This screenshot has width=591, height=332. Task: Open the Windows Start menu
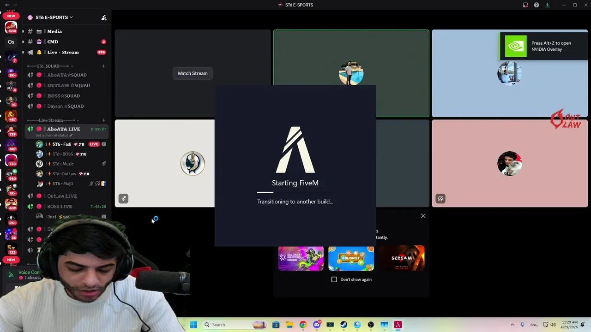click(193, 325)
